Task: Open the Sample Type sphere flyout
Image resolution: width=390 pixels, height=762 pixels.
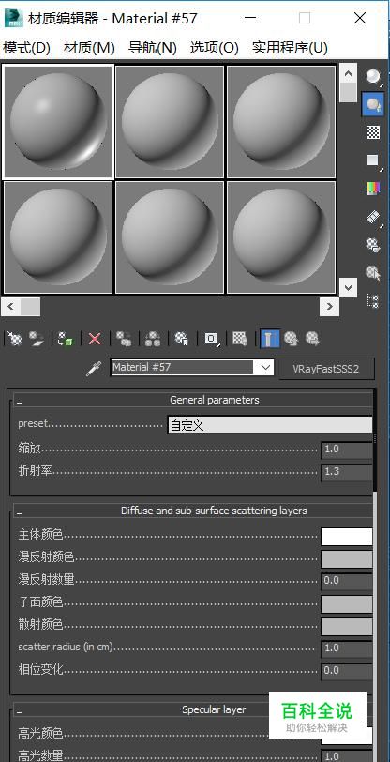Action: pos(373,77)
